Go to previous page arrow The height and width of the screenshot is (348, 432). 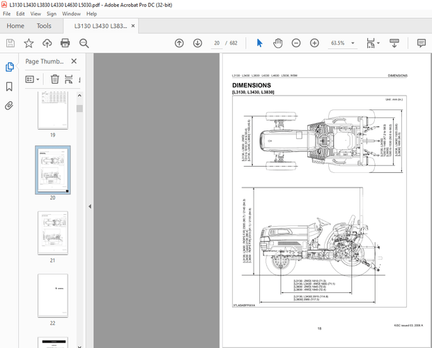pyautogui.click(x=179, y=43)
